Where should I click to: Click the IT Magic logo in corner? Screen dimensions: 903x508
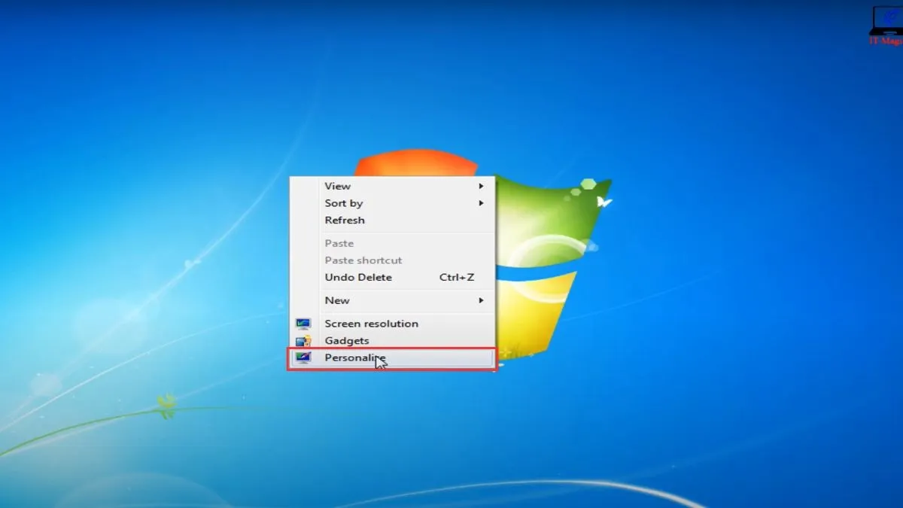click(x=887, y=24)
